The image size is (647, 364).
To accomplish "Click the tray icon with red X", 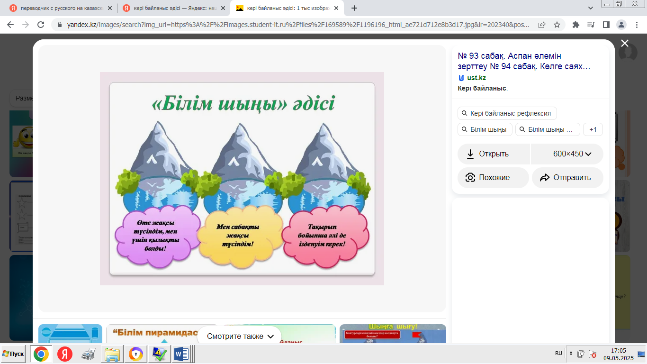I will (x=592, y=354).
